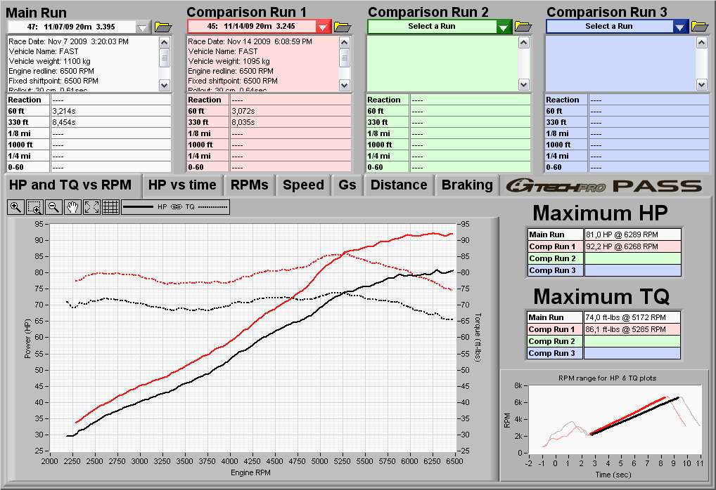The width and height of the screenshot is (716, 490).
Task: Go to the Speed tab
Action: pyautogui.click(x=303, y=185)
